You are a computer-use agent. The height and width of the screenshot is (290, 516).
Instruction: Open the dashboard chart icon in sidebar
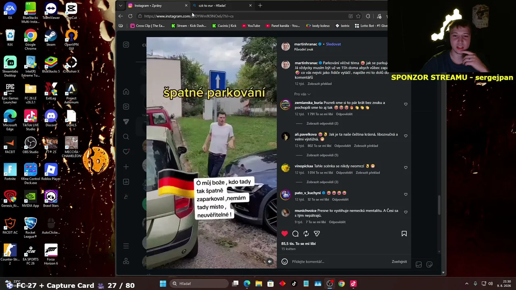point(126,182)
